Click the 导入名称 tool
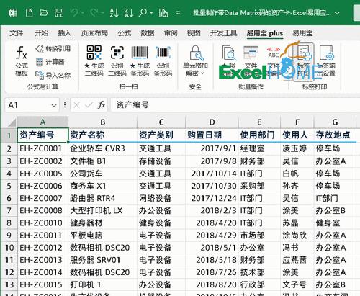The width and height of the screenshot is (360, 296). 53,75
